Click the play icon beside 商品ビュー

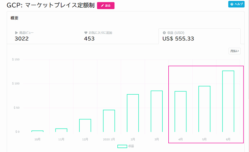pyautogui.click(x=16, y=33)
